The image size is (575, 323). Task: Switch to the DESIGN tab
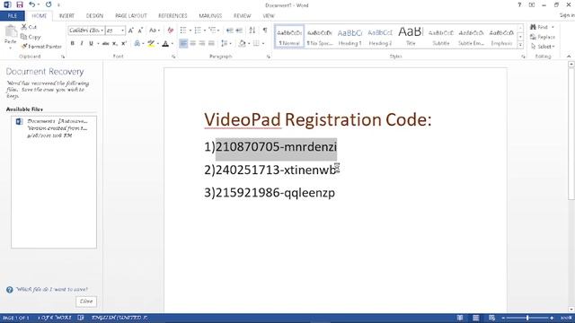94,16
